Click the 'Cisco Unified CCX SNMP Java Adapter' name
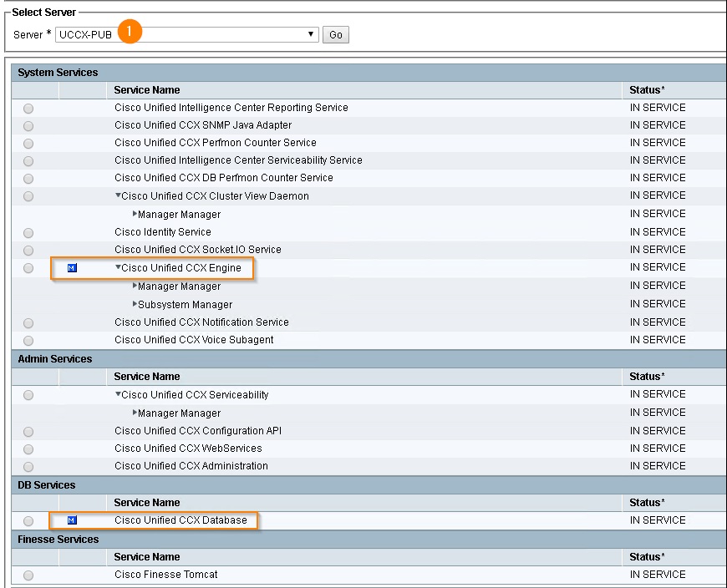 pyautogui.click(x=203, y=125)
